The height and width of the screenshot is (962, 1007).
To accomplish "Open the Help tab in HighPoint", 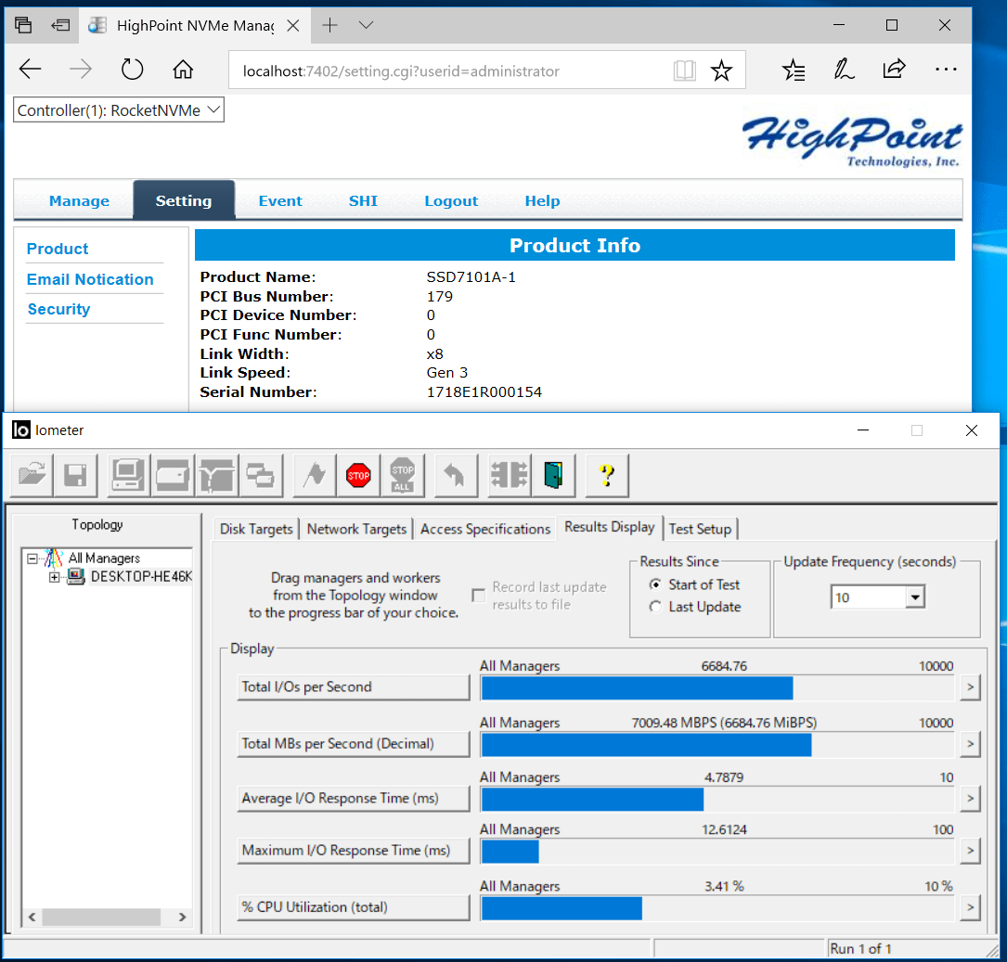I will pos(542,201).
